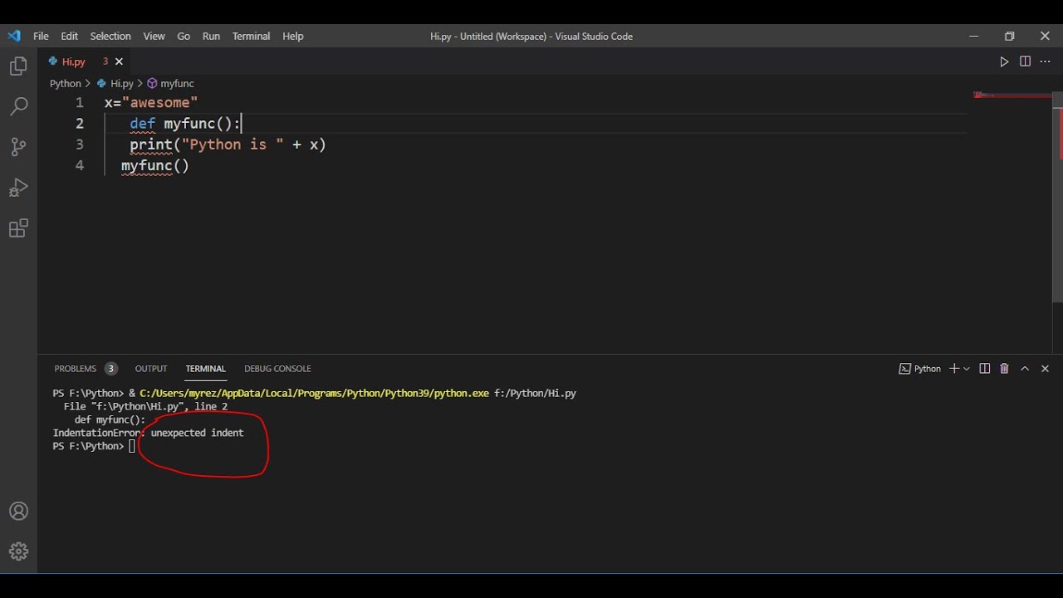Viewport: 1063px width, 598px height.
Task: Click the myfunc() call in editor line 4
Action: [x=155, y=165]
